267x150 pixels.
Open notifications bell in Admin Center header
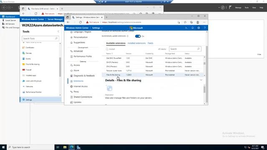coord(193,28)
